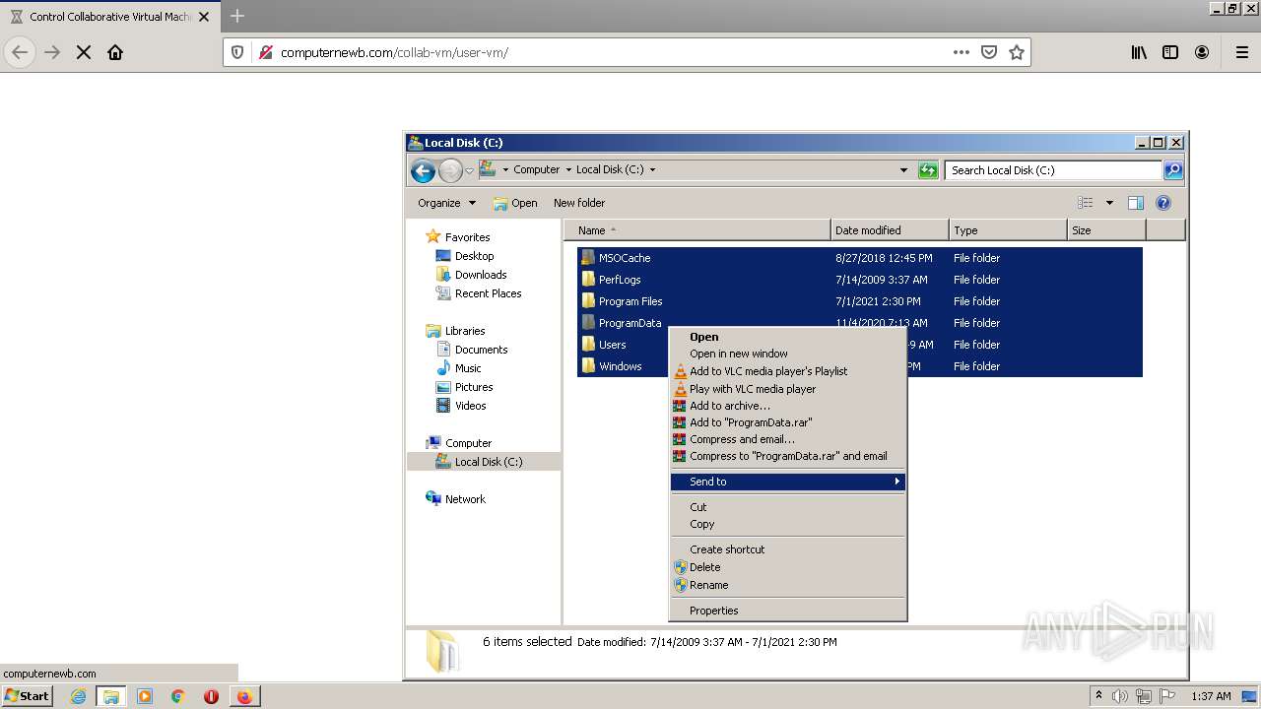Click New folder in Explorer toolbar
1261x709 pixels.
(x=579, y=203)
